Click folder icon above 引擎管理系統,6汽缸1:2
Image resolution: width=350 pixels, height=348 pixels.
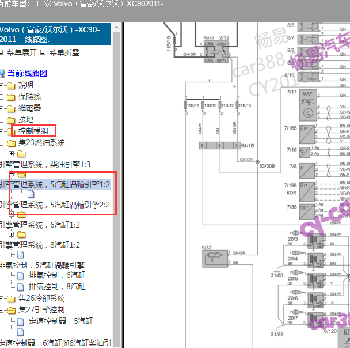point(21,214)
